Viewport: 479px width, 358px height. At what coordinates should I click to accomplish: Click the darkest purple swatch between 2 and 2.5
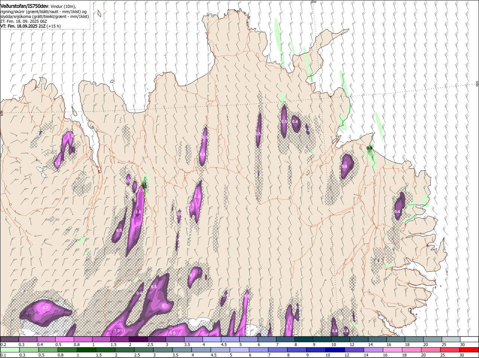(x=138, y=339)
